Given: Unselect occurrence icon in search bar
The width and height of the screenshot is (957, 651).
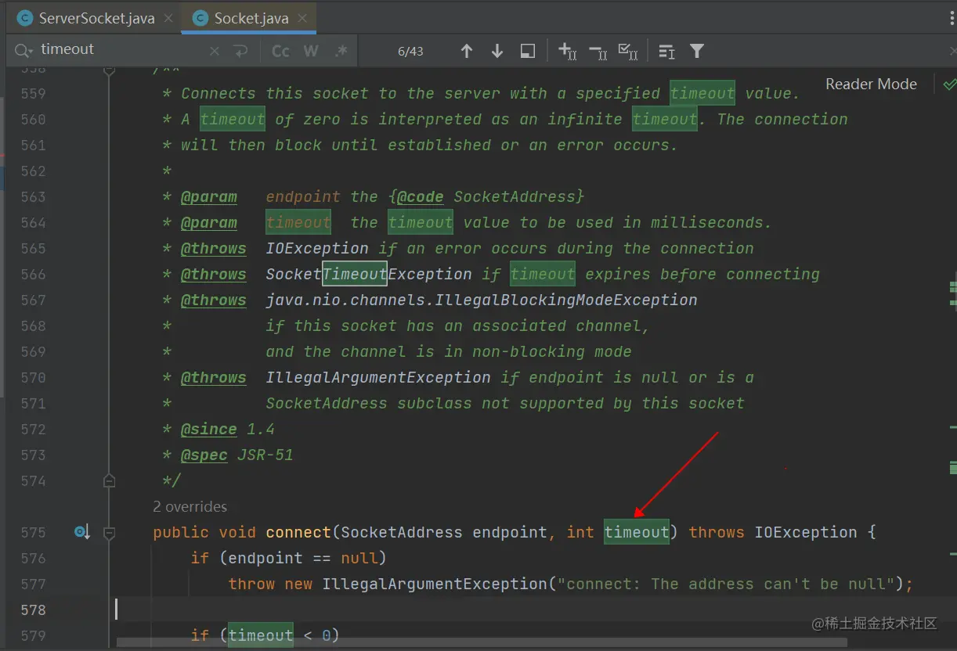Looking at the screenshot, I should pyautogui.click(x=598, y=52).
